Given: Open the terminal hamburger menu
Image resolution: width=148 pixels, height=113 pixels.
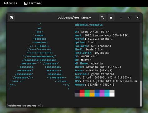Looking at the screenshot, I should (111, 17).
